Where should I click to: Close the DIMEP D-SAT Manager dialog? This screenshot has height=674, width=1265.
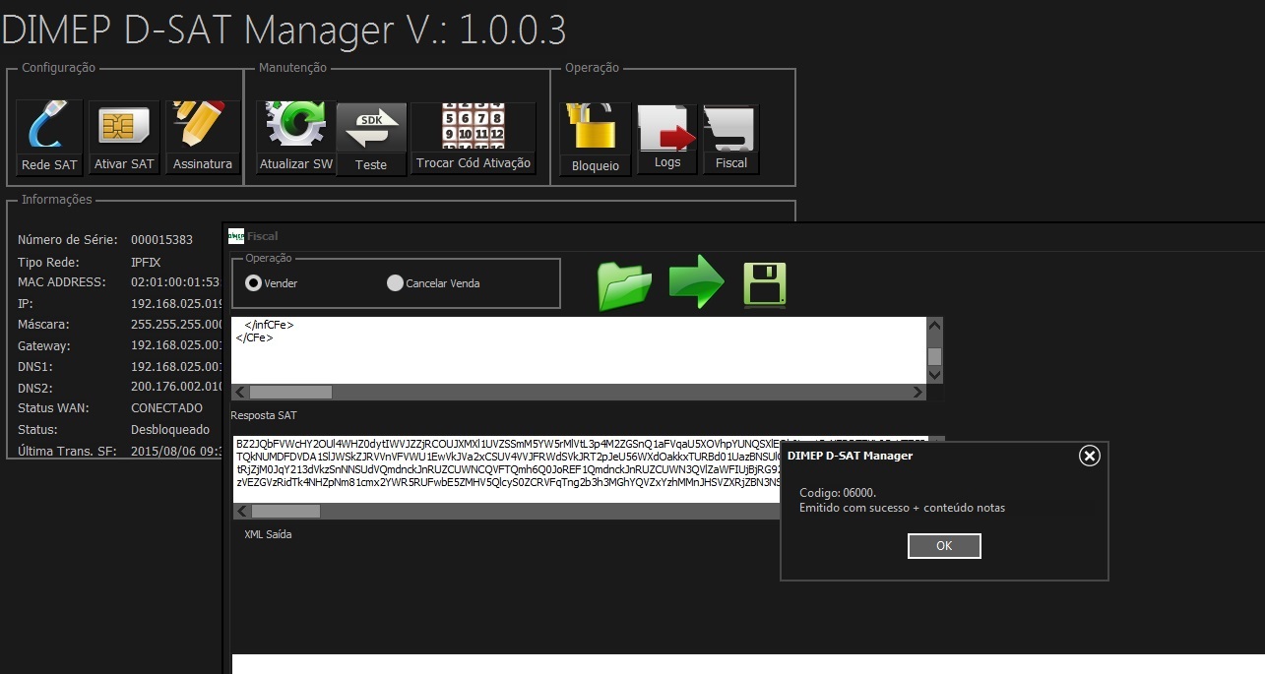point(1089,456)
